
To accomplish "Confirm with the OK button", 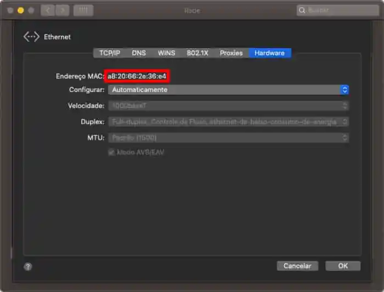I will [x=343, y=266].
